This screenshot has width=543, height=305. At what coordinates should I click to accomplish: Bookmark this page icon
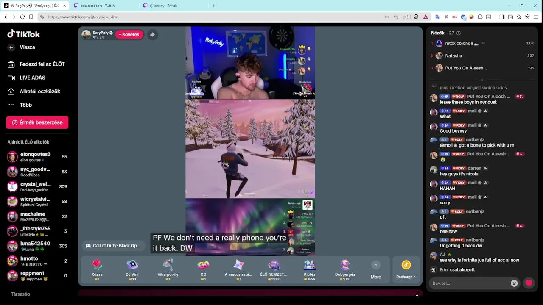(x=31, y=17)
